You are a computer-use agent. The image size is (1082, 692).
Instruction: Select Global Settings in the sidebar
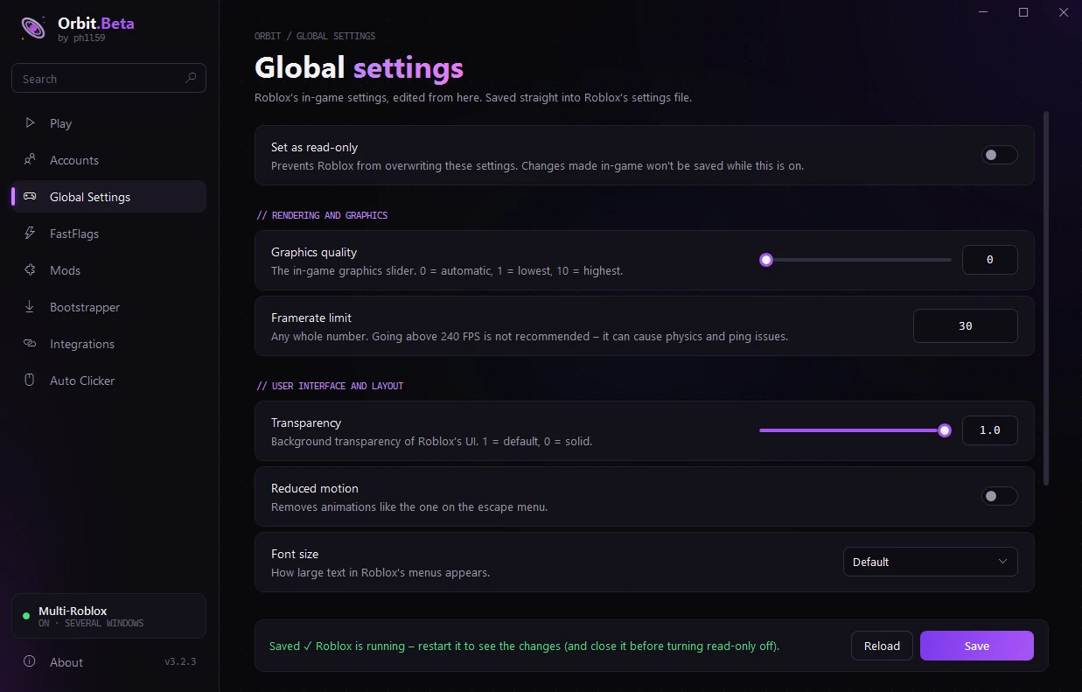click(108, 197)
